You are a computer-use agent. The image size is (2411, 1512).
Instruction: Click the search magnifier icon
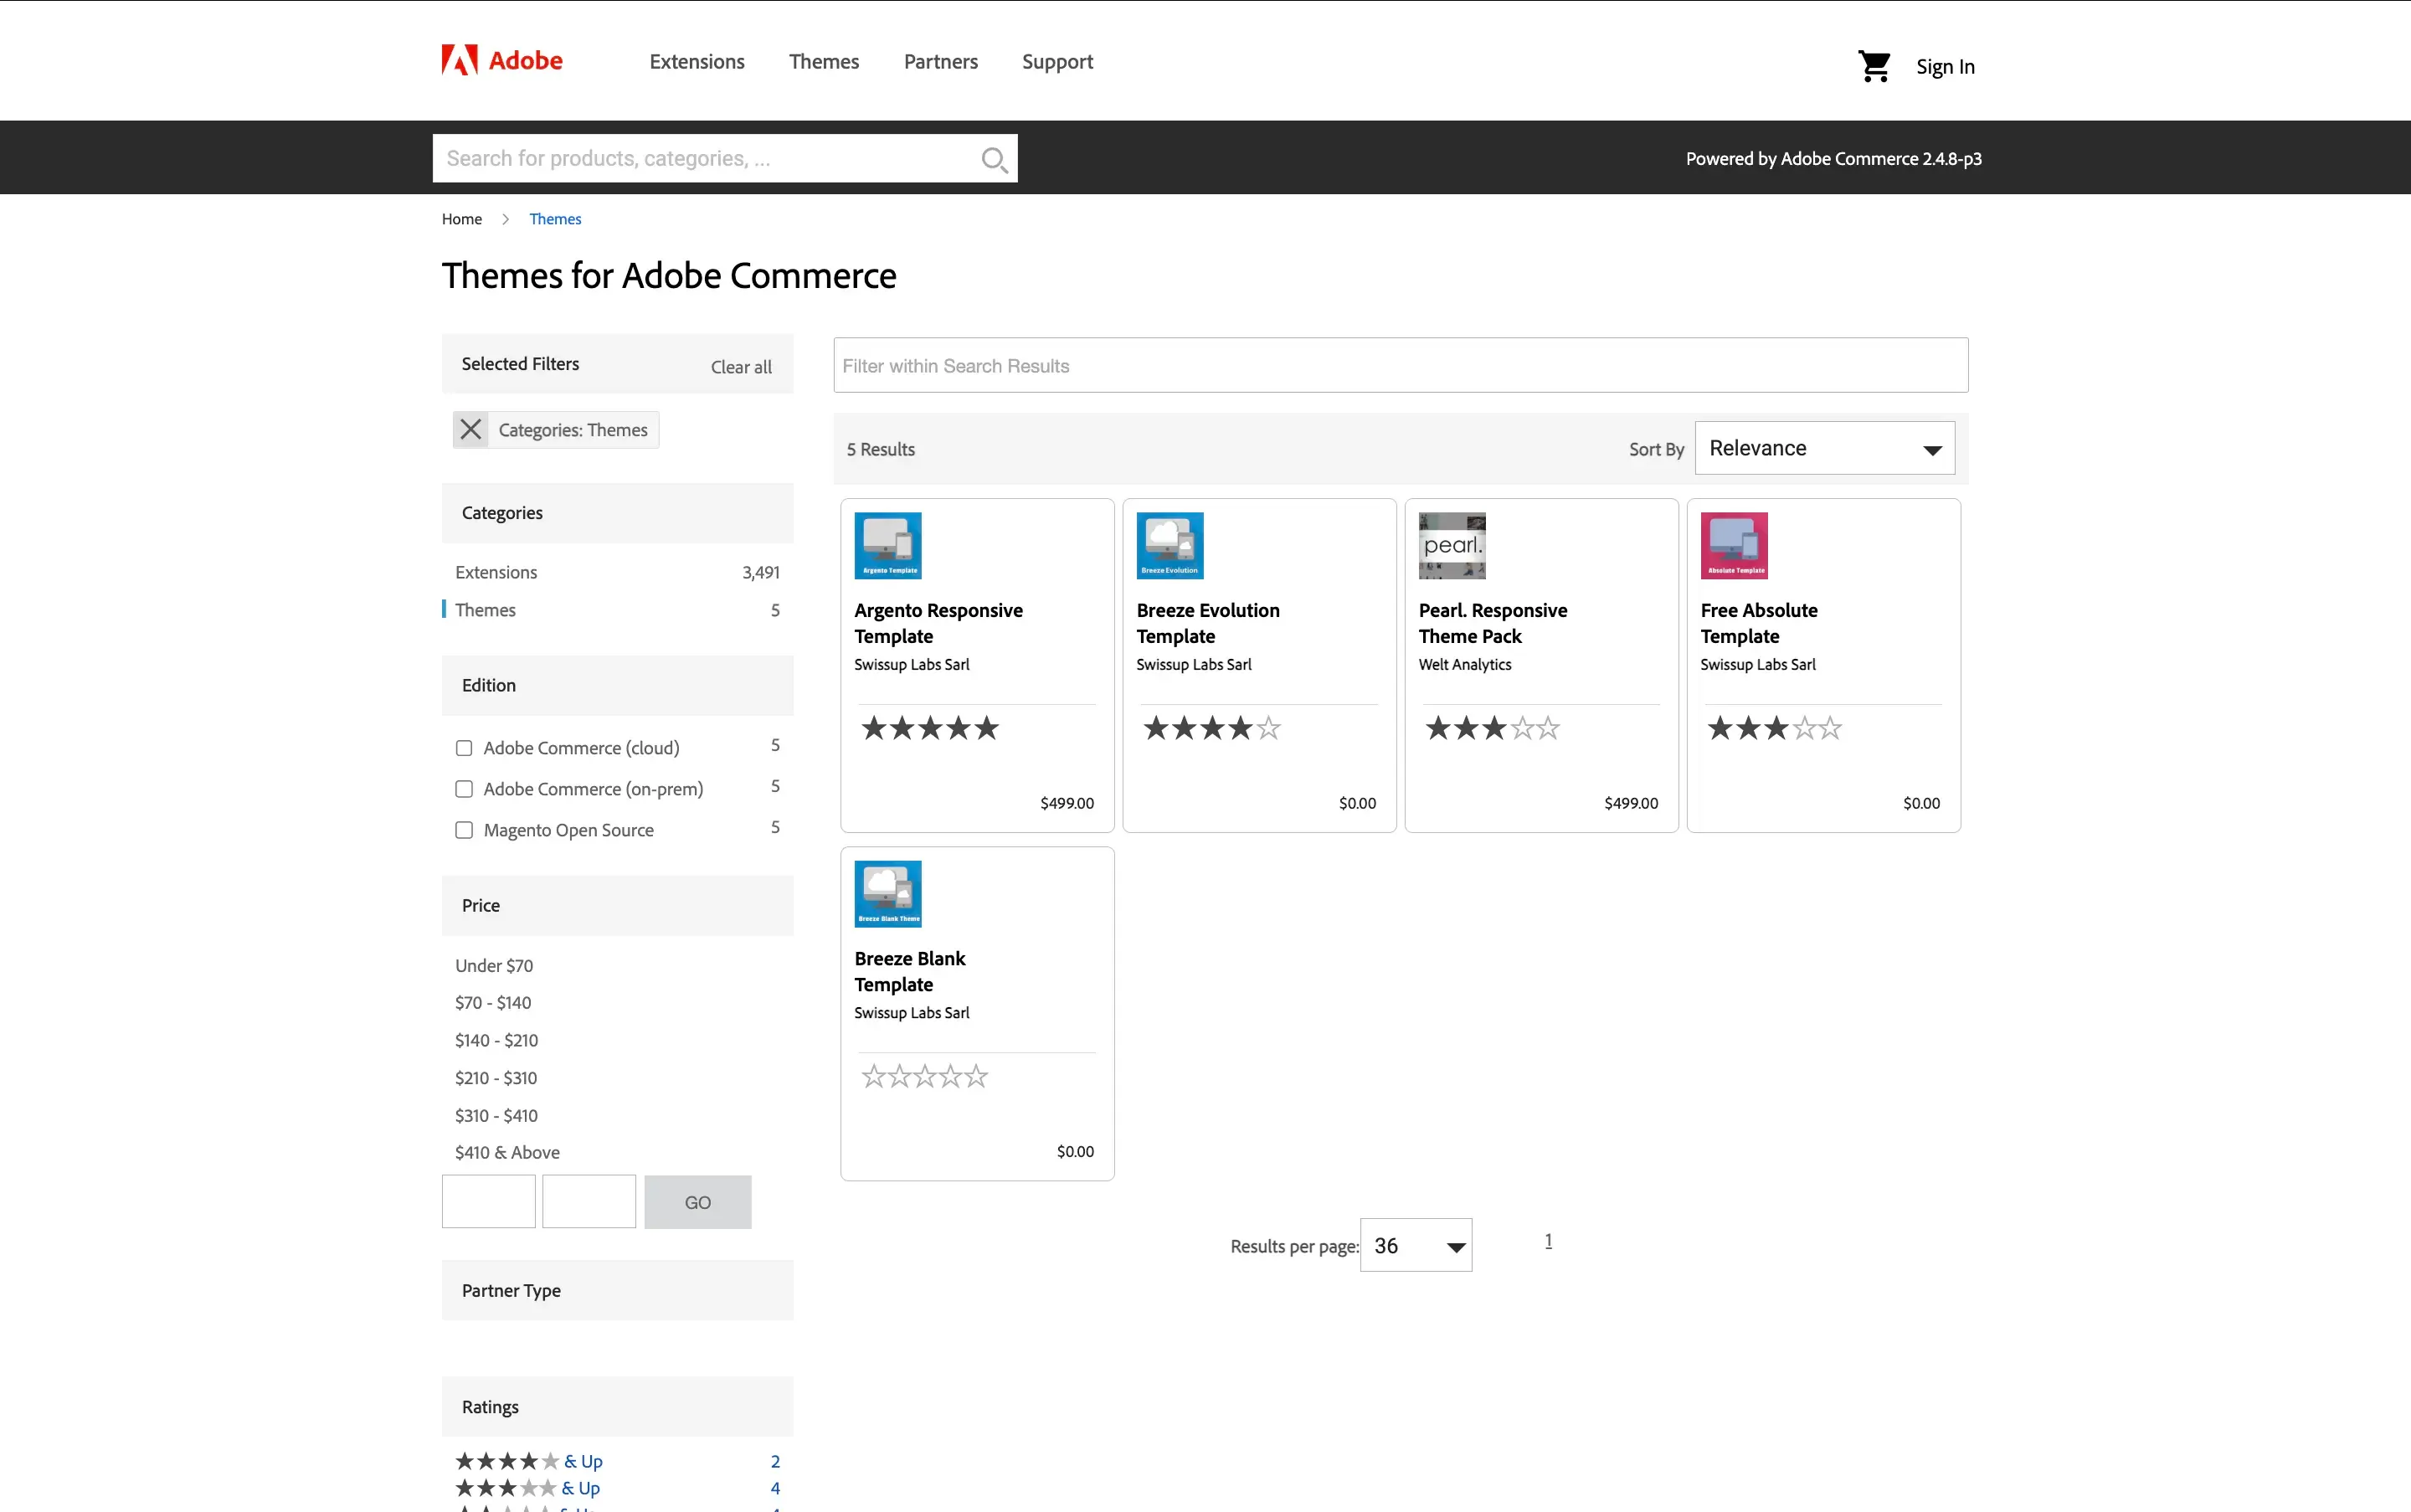[x=994, y=158]
